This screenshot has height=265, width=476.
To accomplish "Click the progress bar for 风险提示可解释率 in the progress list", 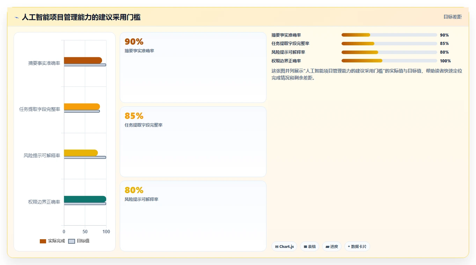I will [389, 52].
